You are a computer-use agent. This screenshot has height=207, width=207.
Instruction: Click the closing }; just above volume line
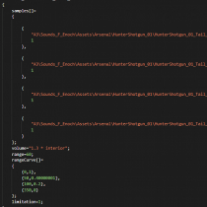click(x=14, y=142)
